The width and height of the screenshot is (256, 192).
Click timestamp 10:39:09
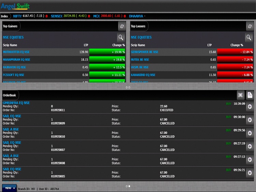pos(239,104)
